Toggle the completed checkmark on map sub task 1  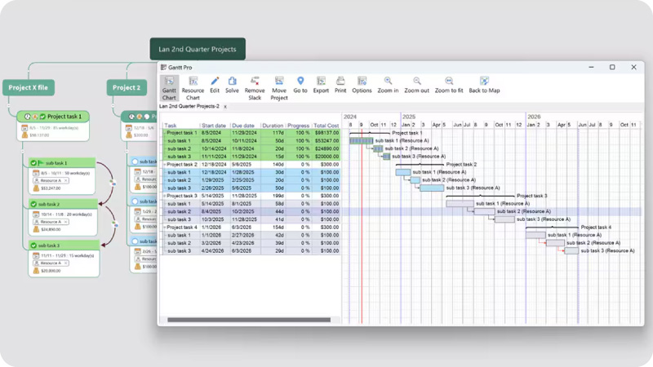click(x=33, y=162)
